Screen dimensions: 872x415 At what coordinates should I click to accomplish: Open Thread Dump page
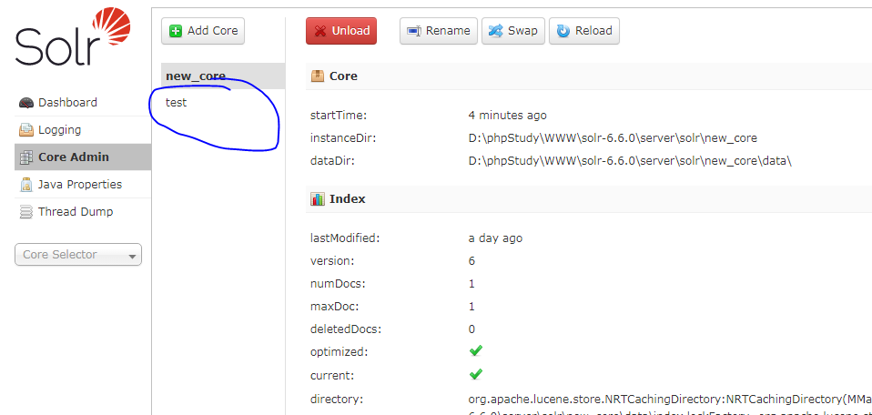coord(83,211)
